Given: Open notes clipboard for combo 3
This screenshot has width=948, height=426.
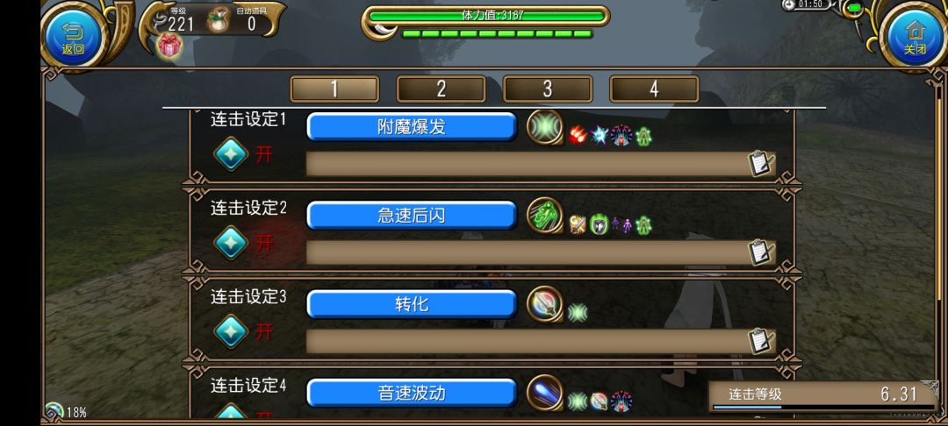Looking at the screenshot, I should [x=760, y=341].
